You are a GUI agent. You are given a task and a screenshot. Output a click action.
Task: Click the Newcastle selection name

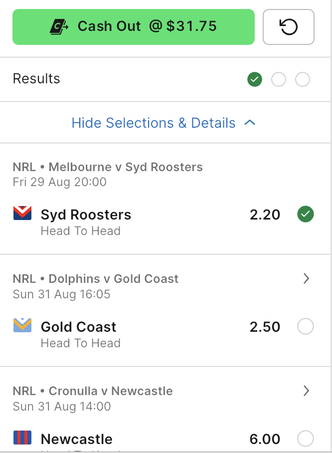[76, 439]
